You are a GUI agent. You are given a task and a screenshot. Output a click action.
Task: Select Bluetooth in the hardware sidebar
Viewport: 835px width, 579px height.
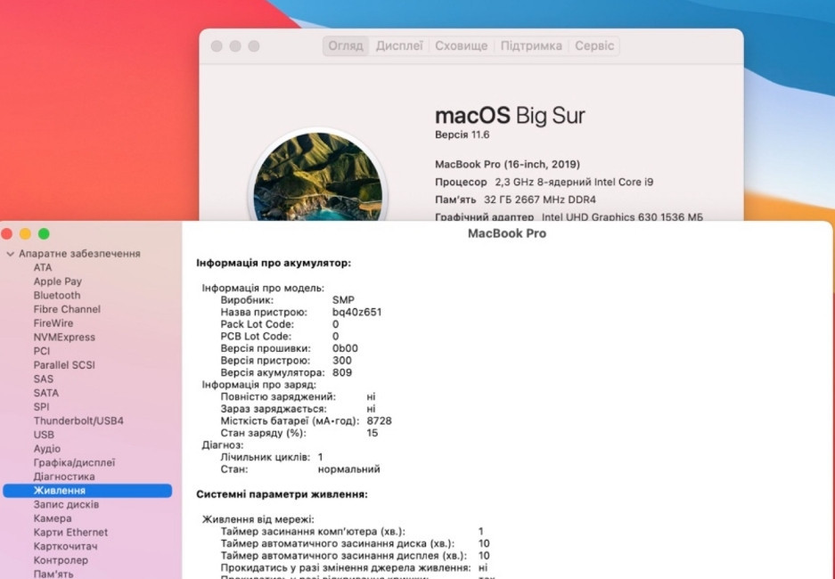[x=55, y=295]
